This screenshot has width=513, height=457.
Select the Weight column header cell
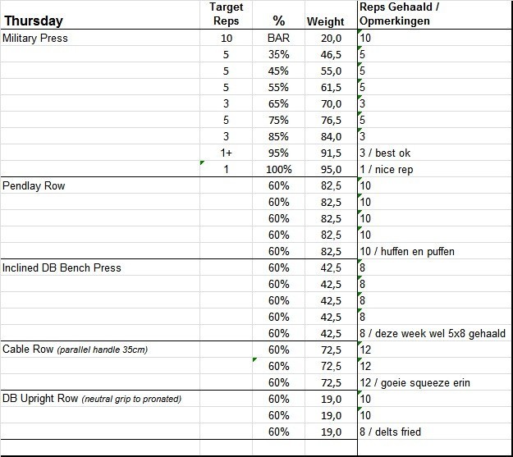[325, 21]
